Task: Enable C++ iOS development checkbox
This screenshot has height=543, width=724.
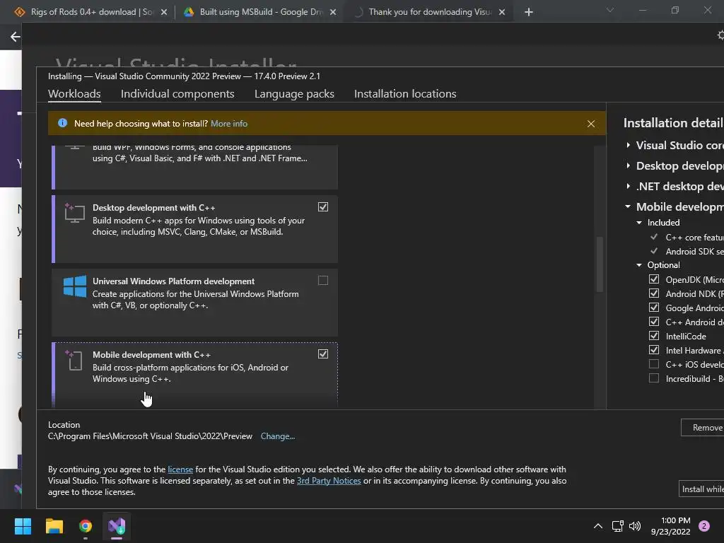Action: (654, 364)
